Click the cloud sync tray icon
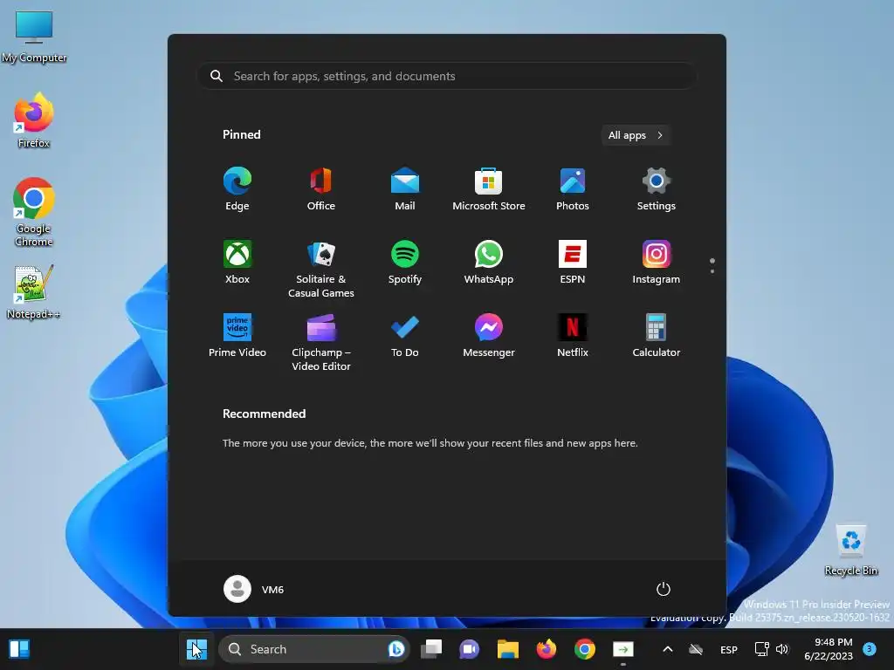Screen dimensions: 894x670 click(696, 649)
